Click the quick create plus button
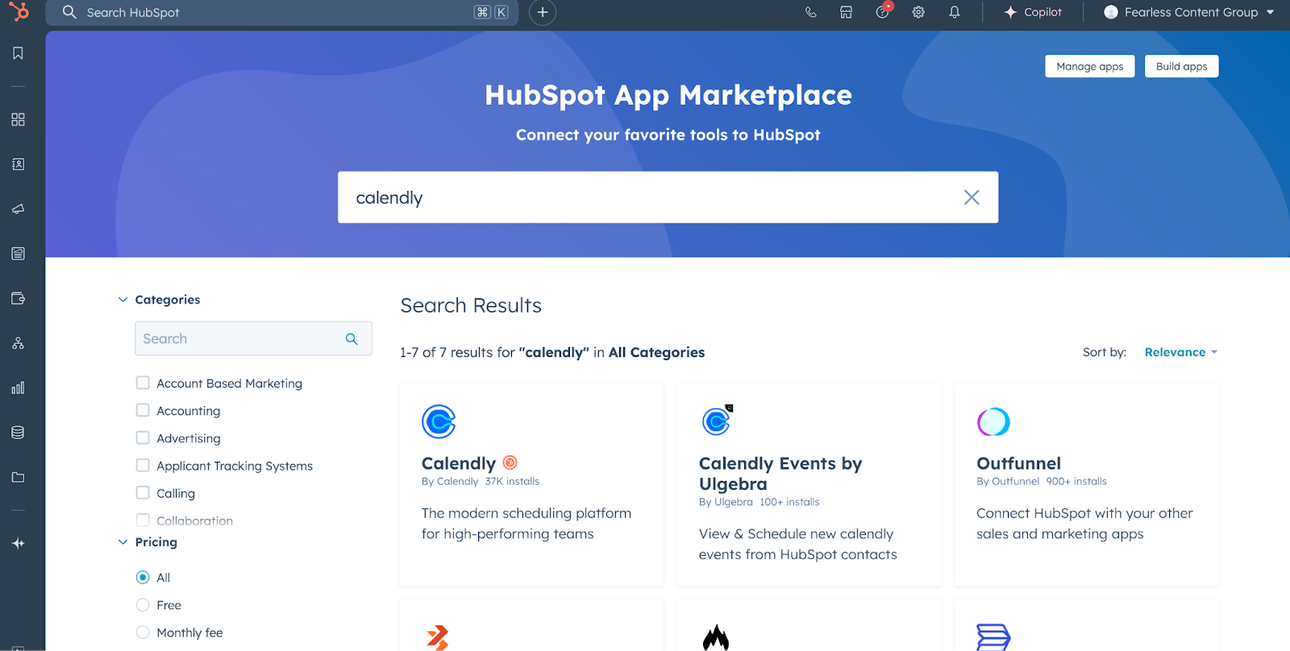The height and width of the screenshot is (651, 1290). tap(543, 12)
